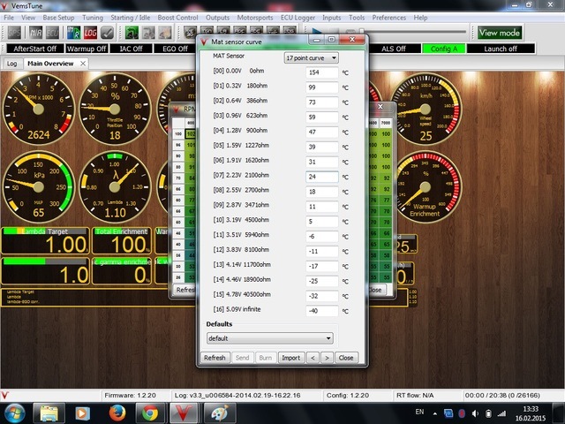Open the File menu
The width and height of the screenshot is (565, 424).
[x=9, y=18]
